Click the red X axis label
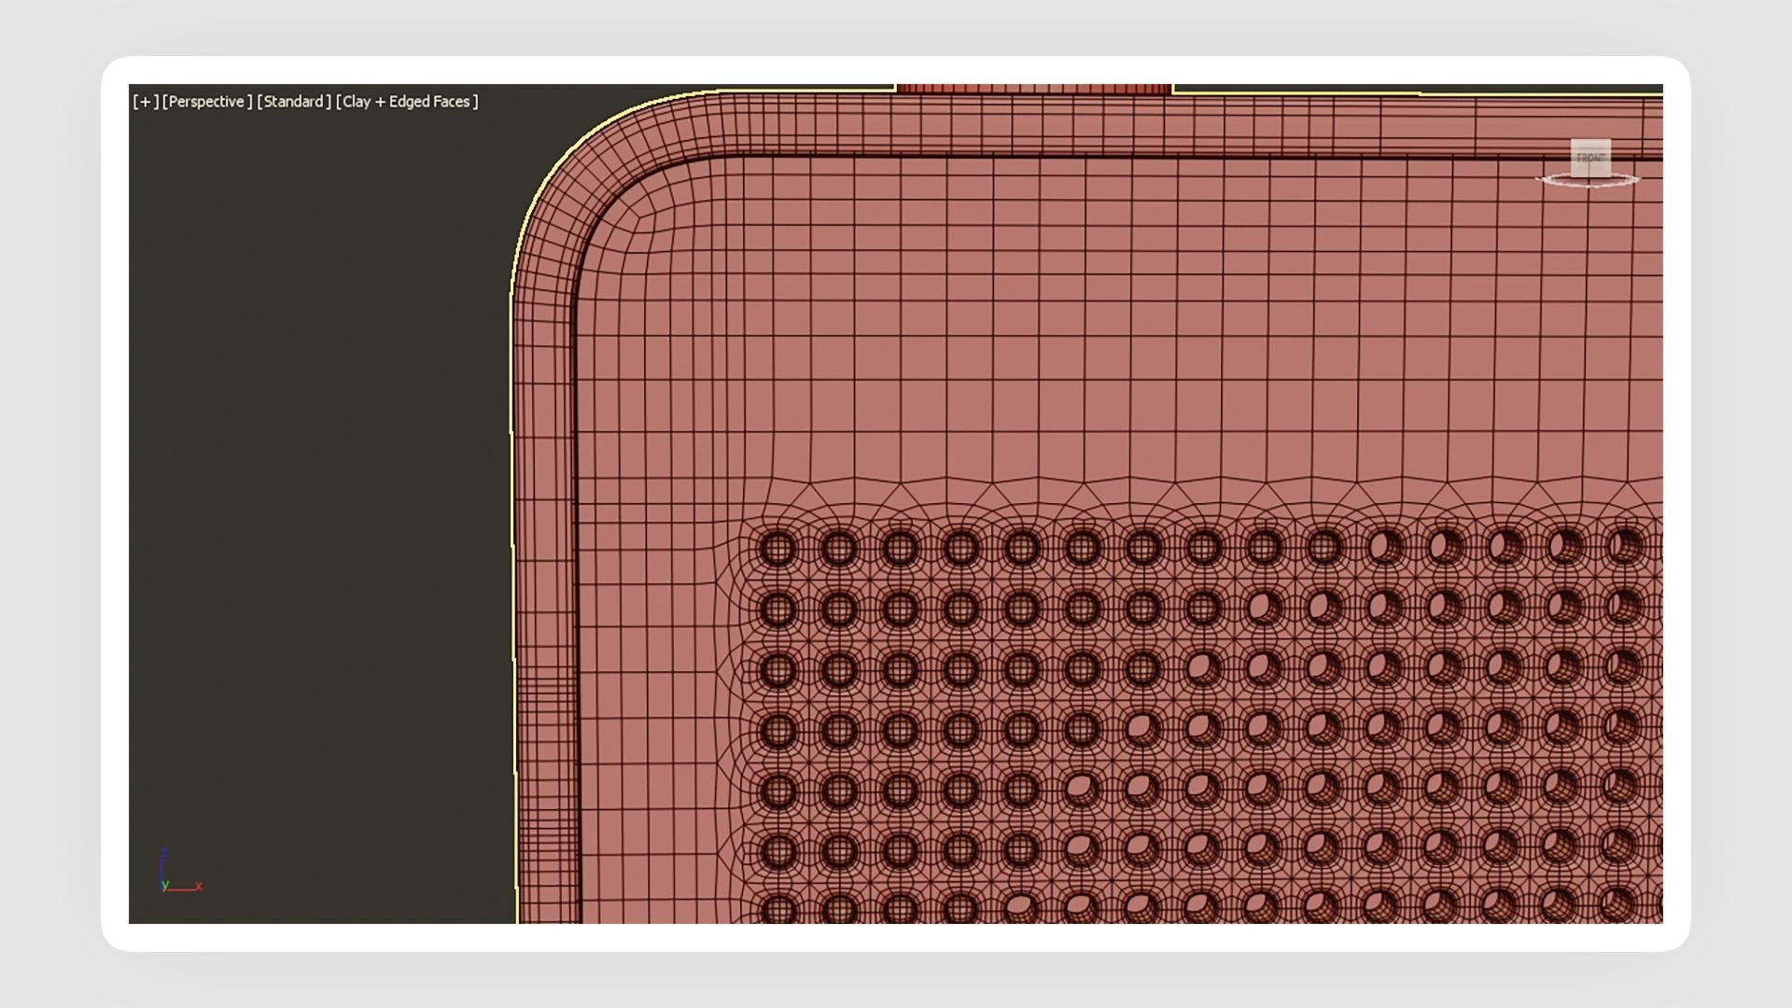 click(199, 886)
